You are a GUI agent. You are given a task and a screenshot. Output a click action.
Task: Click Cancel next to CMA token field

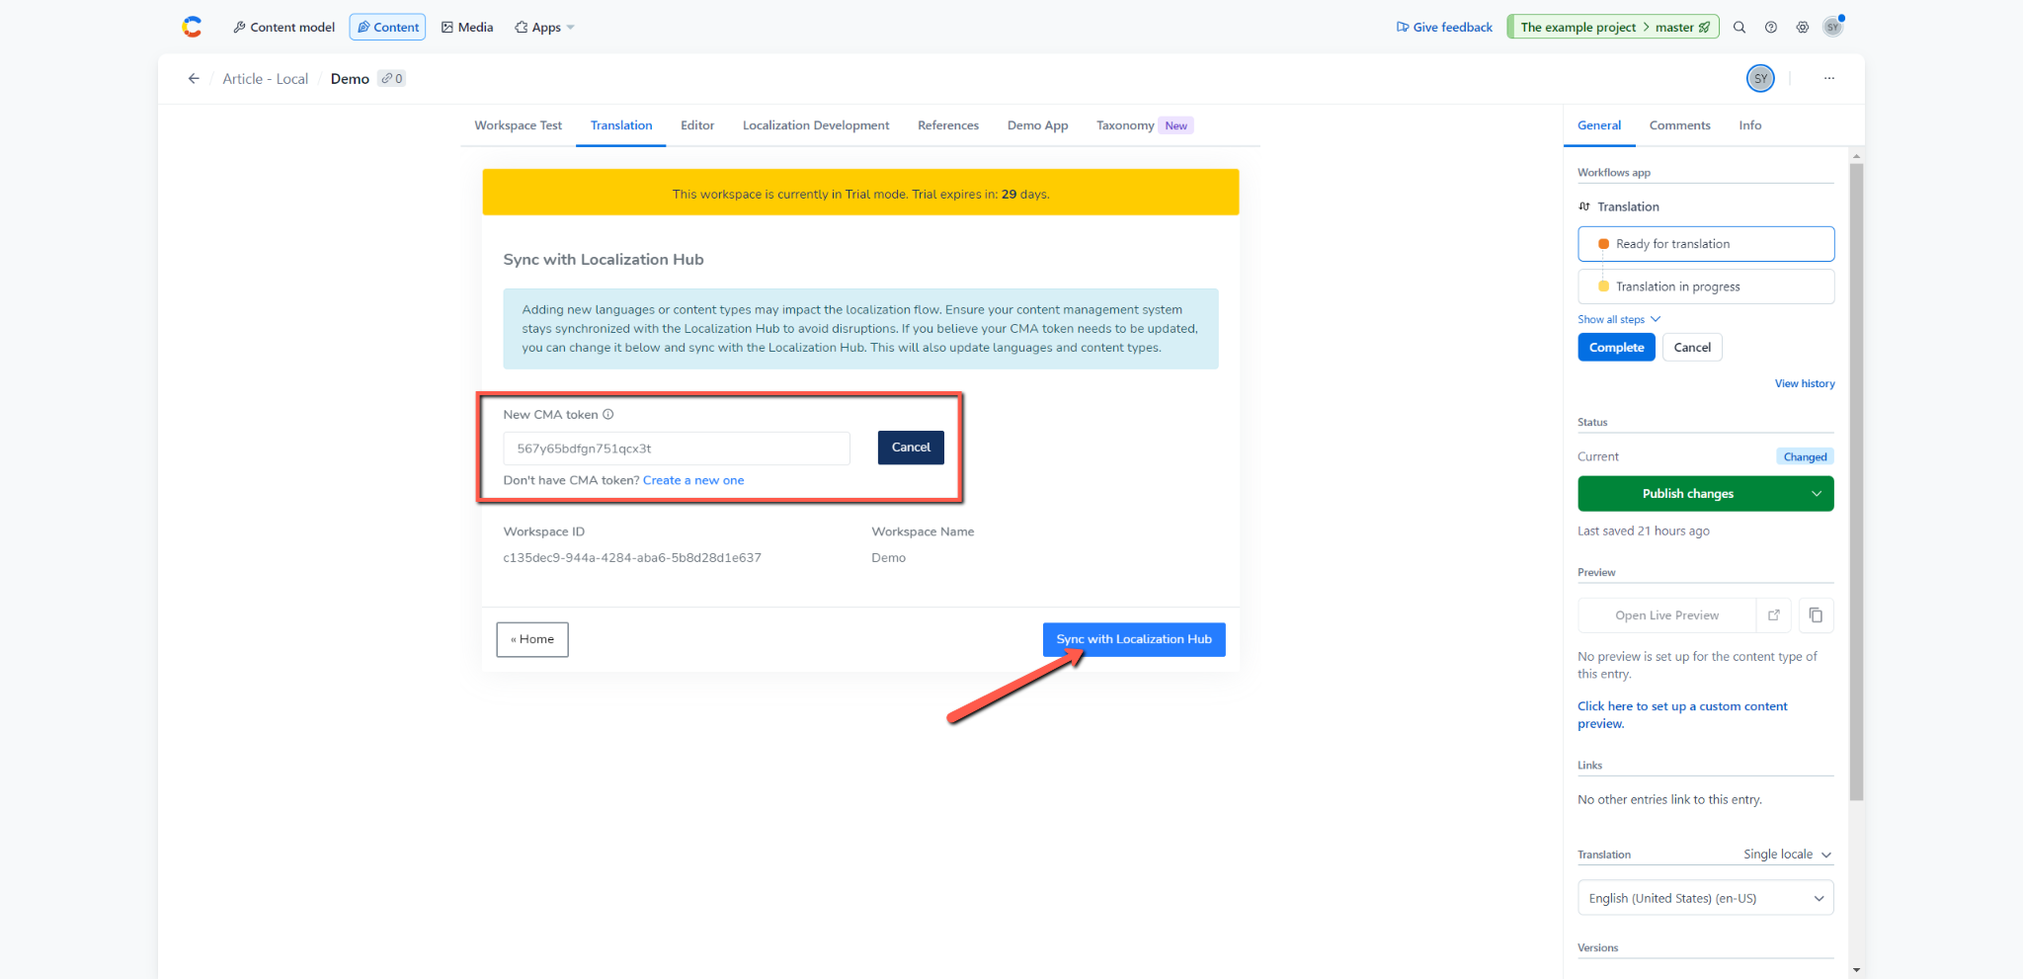(911, 448)
